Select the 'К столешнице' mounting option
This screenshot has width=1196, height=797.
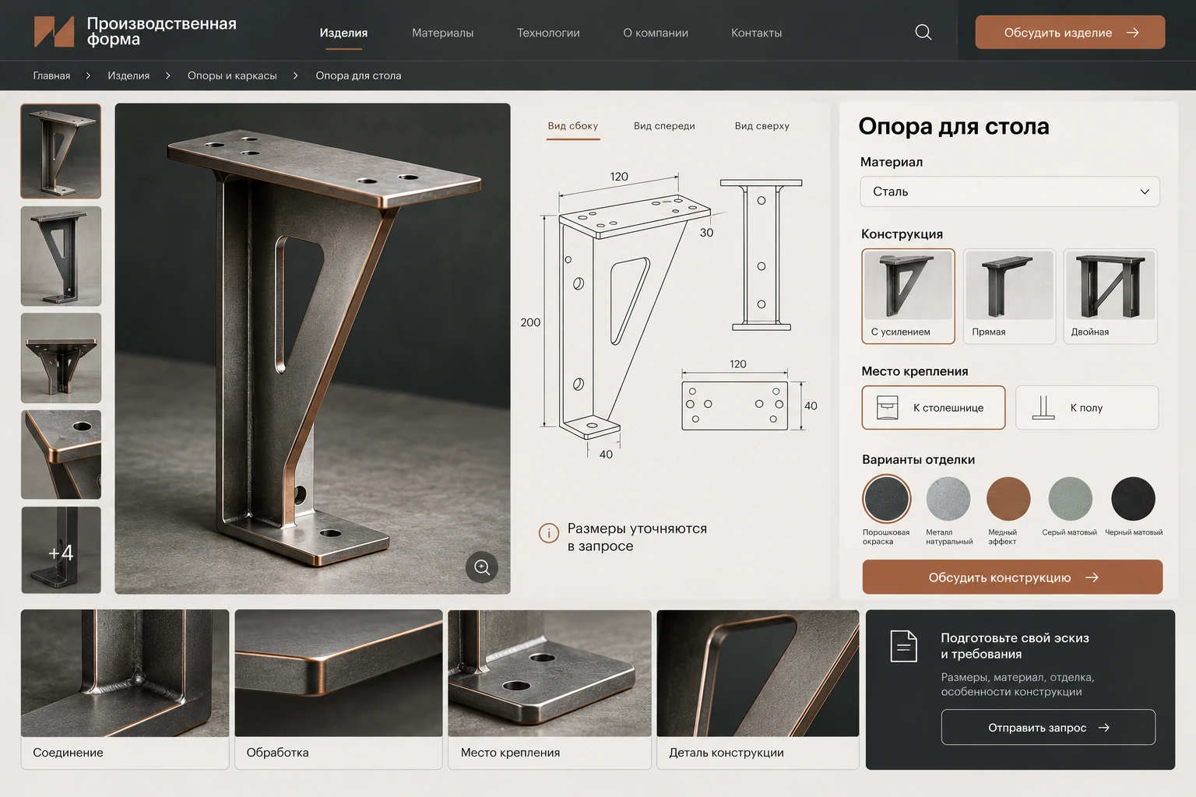point(934,407)
